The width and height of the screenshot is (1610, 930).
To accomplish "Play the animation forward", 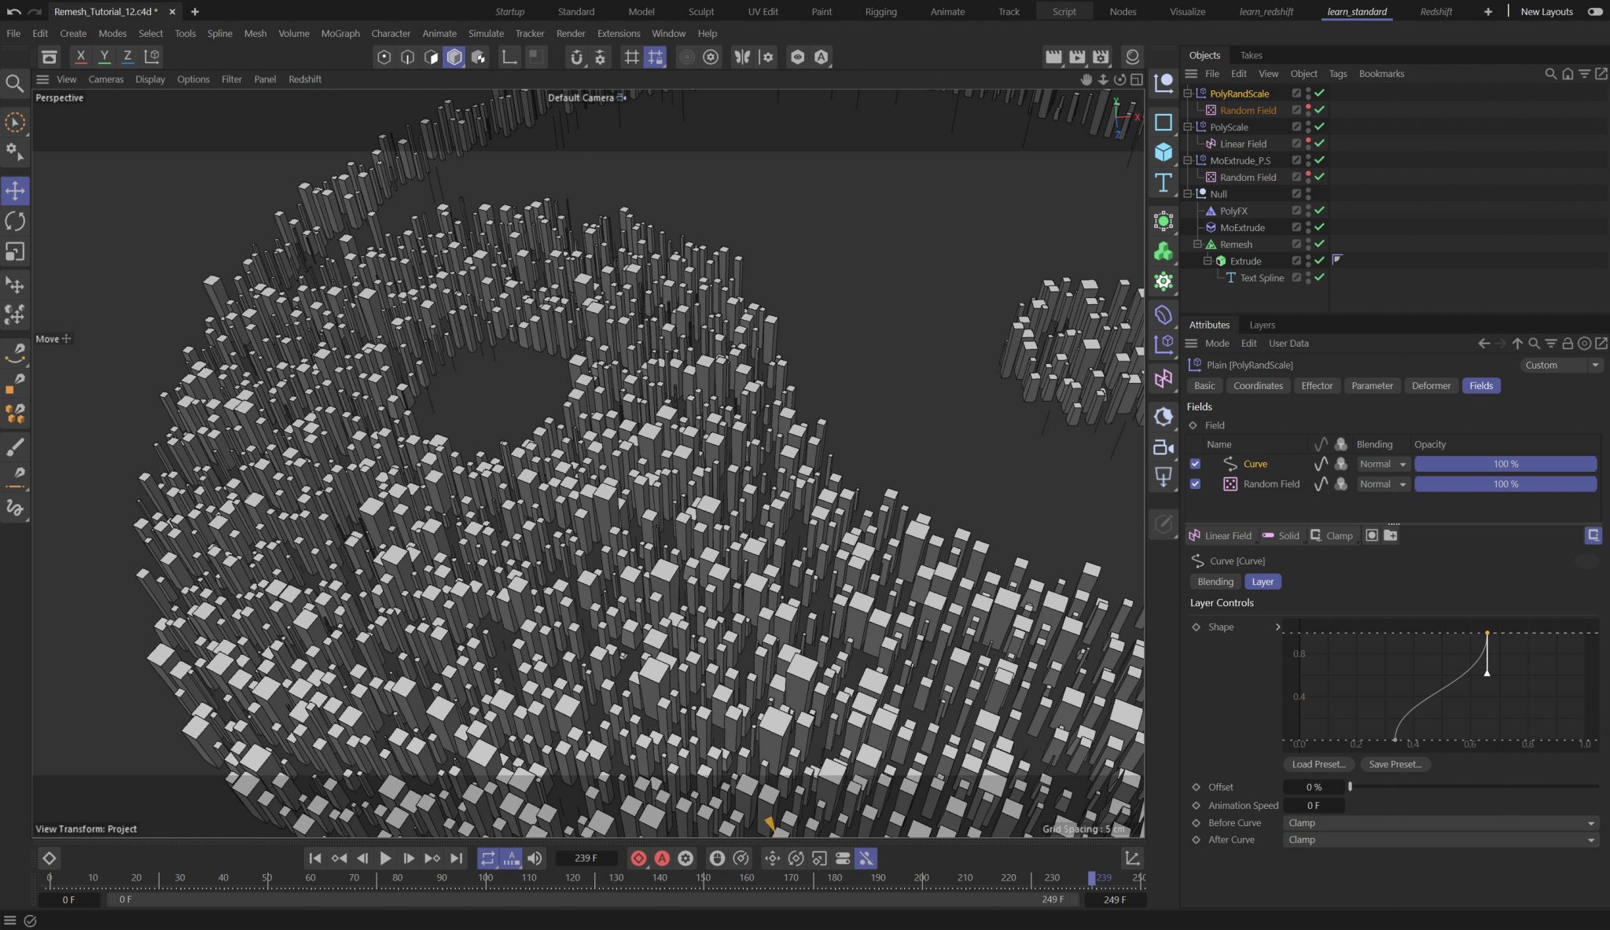I will click(385, 858).
